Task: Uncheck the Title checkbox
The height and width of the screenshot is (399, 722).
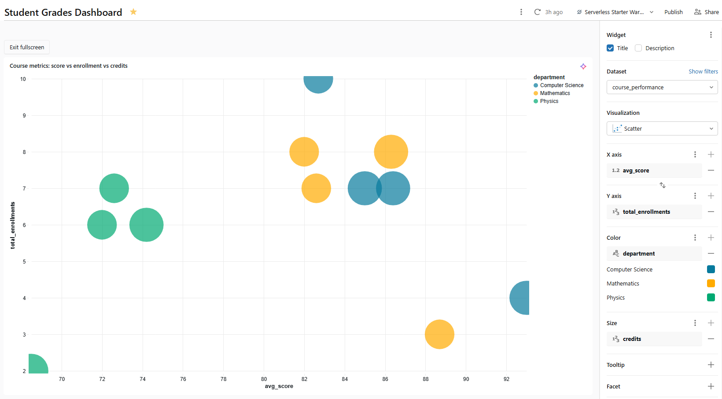Action: pos(610,48)
